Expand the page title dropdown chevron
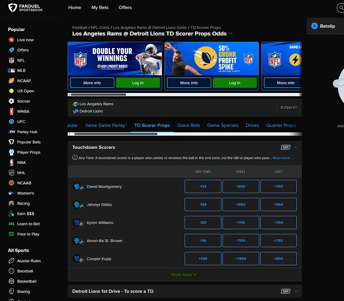This screenshot has height=301, width=344. click(x=231, y=33)
